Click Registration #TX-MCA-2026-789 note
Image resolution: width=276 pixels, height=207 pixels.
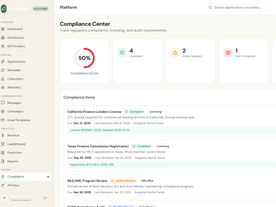point(172,164)
